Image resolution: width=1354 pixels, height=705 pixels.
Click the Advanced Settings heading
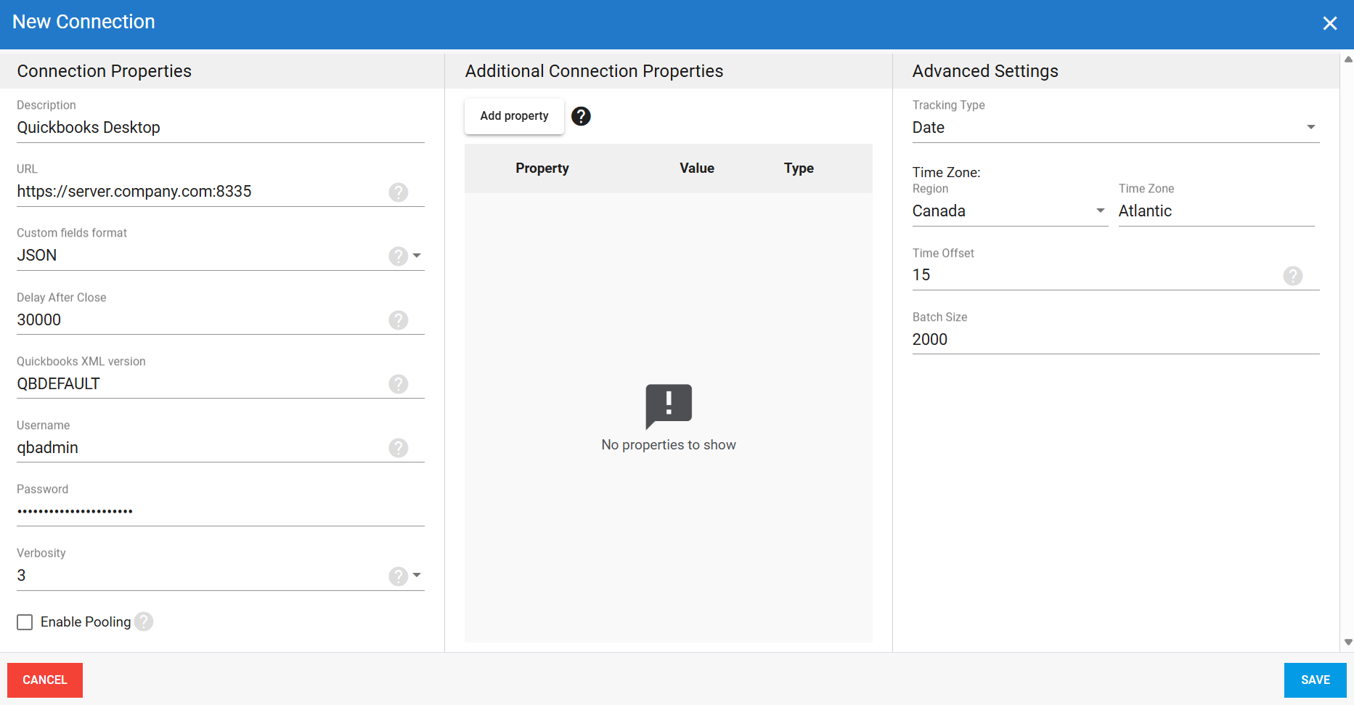(x=985, y=71)
